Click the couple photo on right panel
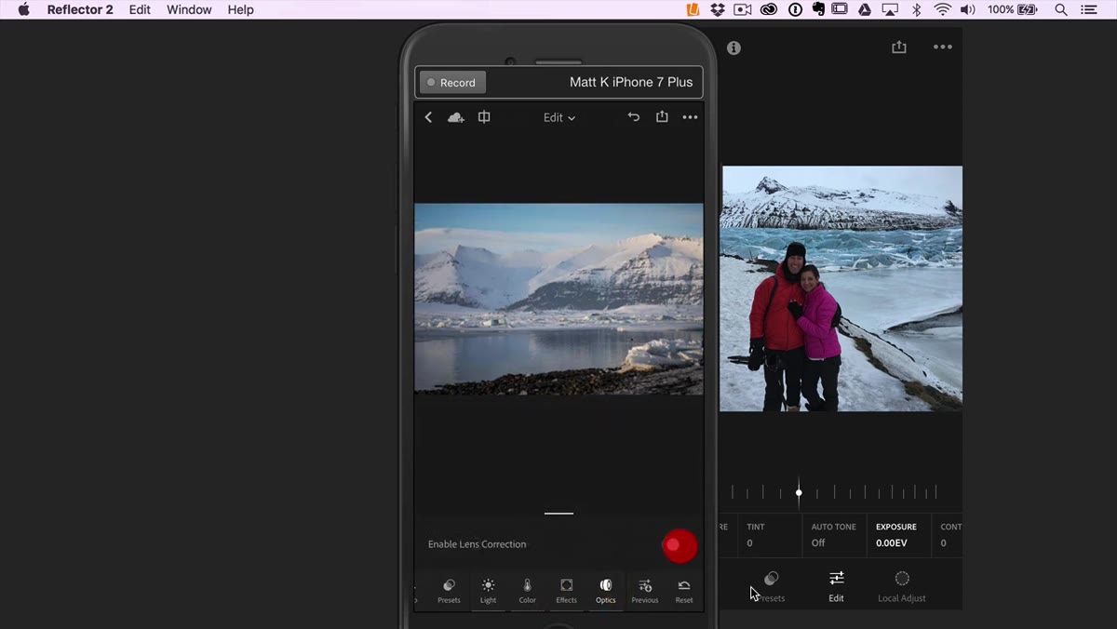This screenshot has width=1117, height=629. (x=841, y=288)
